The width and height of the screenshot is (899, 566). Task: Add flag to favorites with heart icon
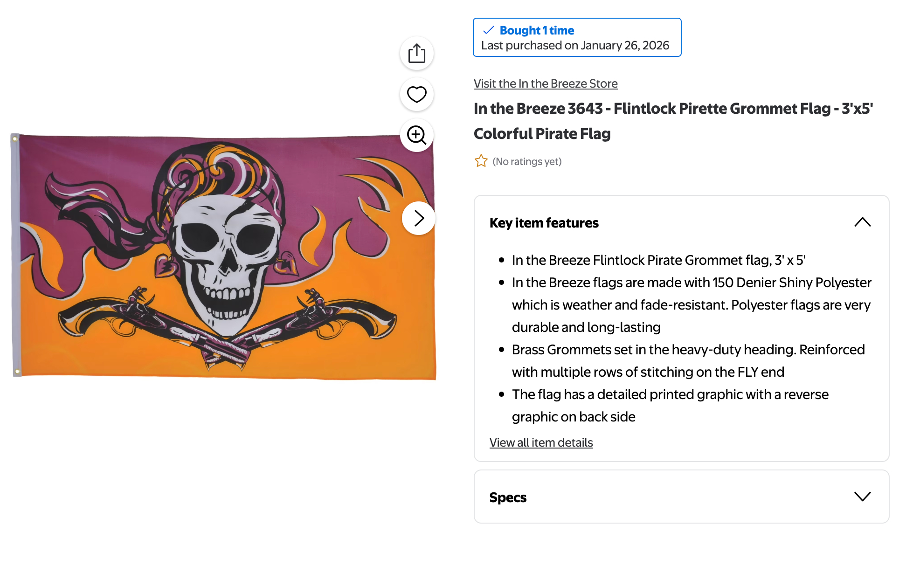coord(416,94)
